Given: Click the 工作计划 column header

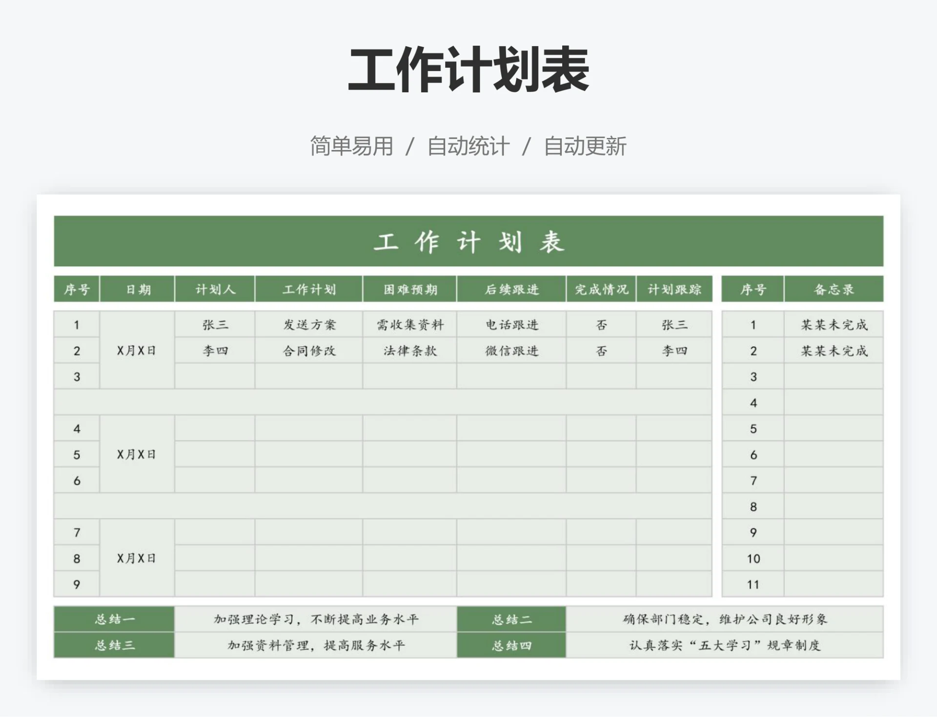Looking at the screenshot, I should (x=308, y=288).
